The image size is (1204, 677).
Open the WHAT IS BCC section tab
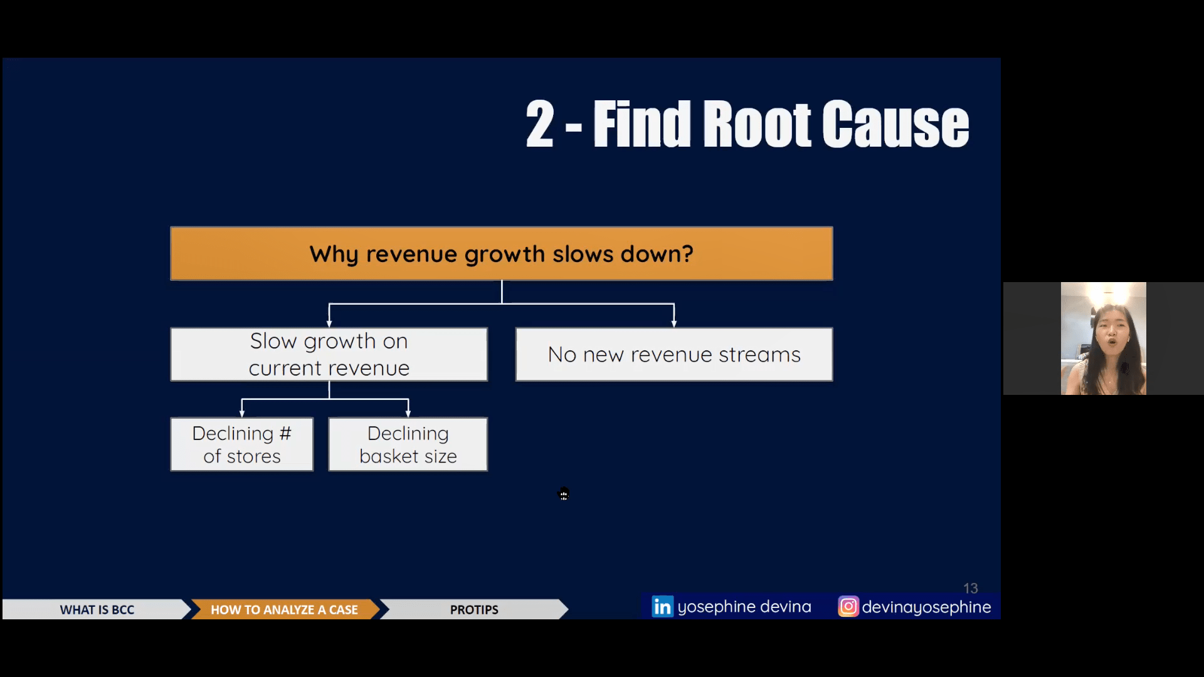[97, 609]
